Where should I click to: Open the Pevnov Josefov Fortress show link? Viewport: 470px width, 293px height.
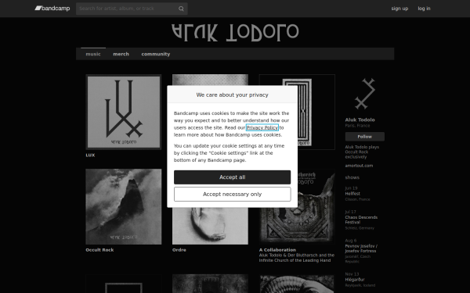click(361, 248)
